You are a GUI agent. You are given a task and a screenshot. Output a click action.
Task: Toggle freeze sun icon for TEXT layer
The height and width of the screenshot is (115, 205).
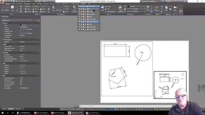[x=81, y=24]
